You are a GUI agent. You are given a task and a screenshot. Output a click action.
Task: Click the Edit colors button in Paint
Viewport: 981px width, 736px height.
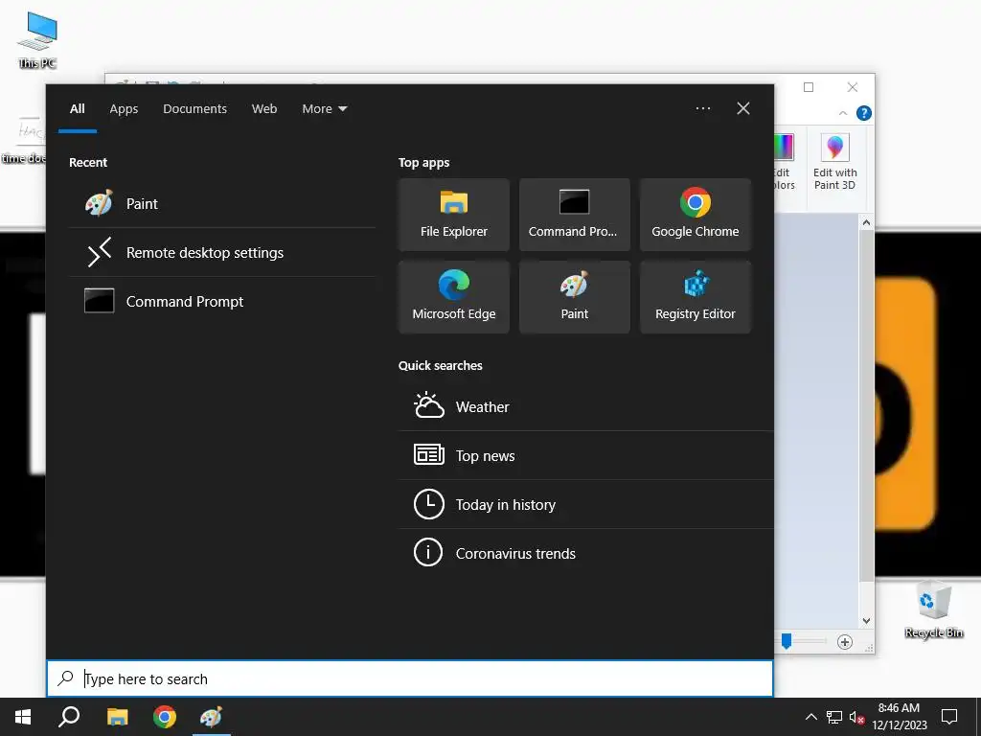(784, 162)
